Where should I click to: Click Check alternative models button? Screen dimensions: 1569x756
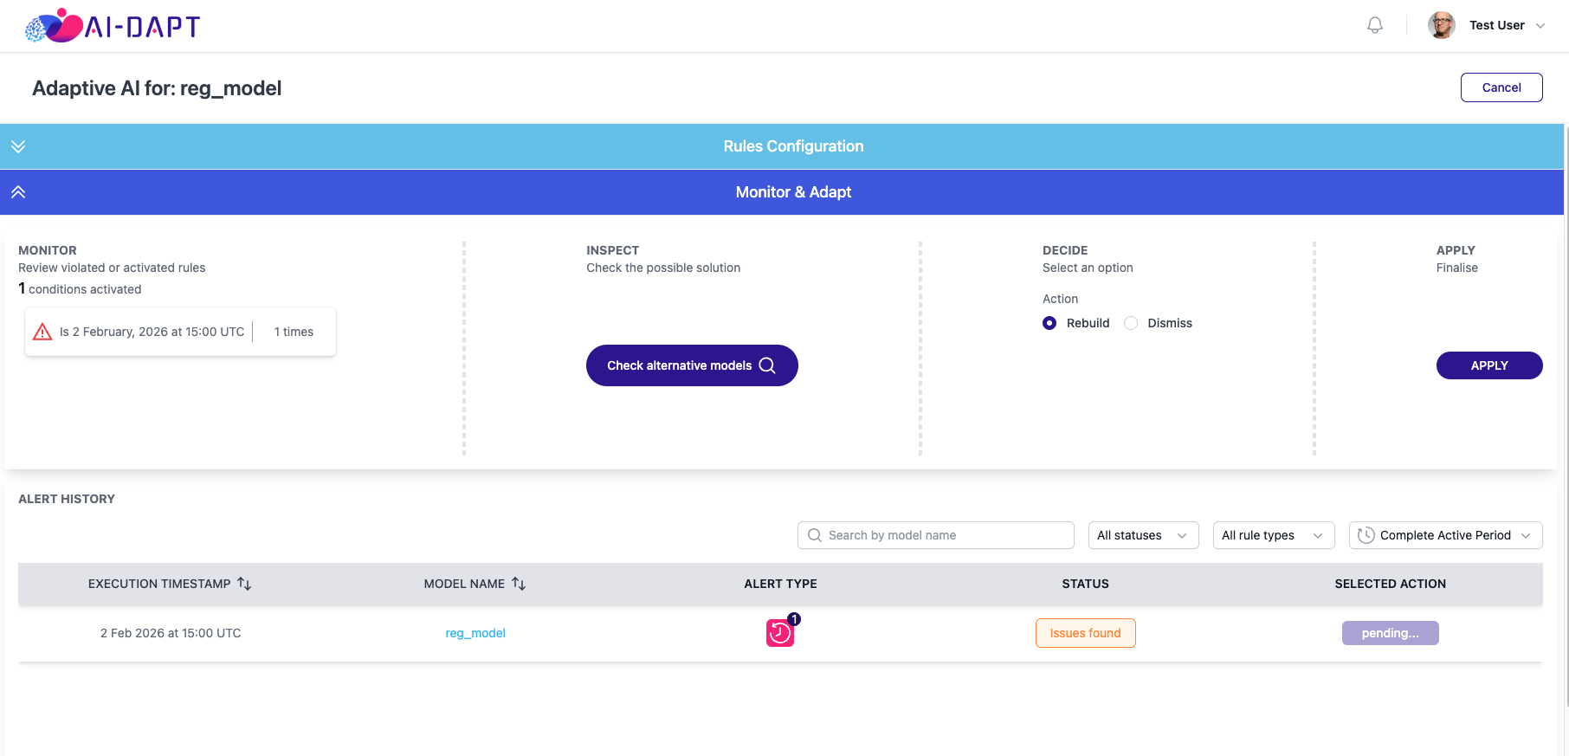(x=692, y=365)
